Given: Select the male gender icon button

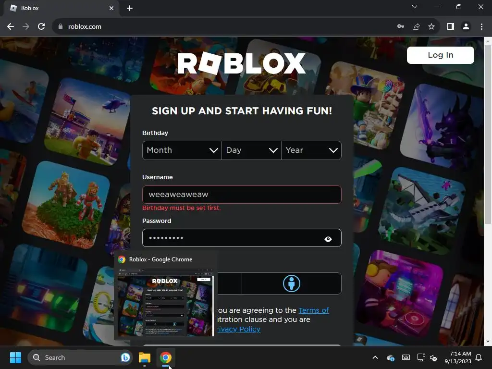Looking at the screenshot, I should pyautogui.click(x=292, y=283).
